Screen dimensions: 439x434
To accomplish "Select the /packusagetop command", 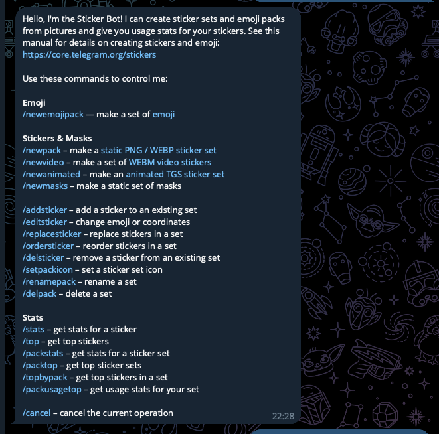I will [52, 390].
